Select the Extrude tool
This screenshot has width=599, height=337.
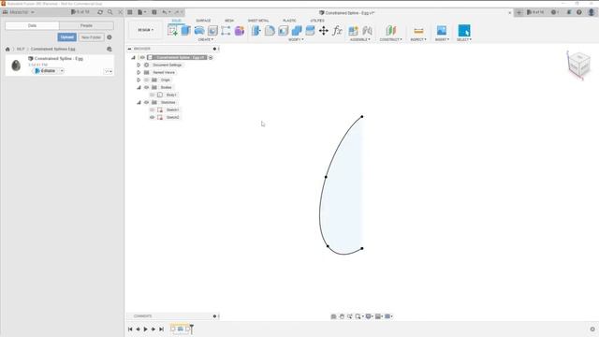(185, 31)
